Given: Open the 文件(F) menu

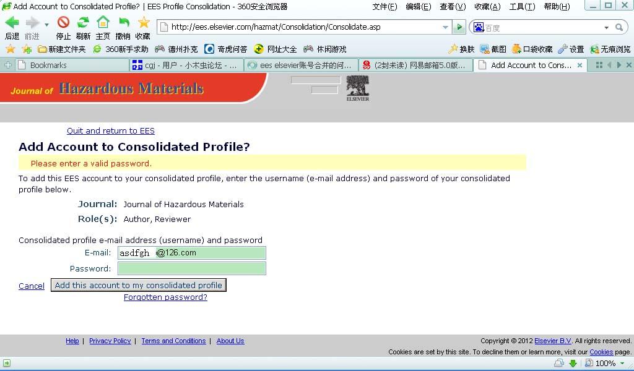Looking at the screenshot, I should [x=384, y=6].
